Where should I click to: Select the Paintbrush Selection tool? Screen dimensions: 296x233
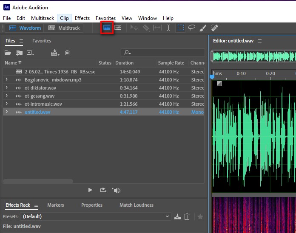(x=203, y=28)
